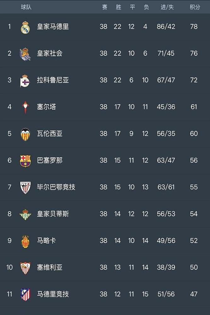Click the Celta Vigo club crest
The width and height of the screenshot is (210, 315).
point(25,107)
